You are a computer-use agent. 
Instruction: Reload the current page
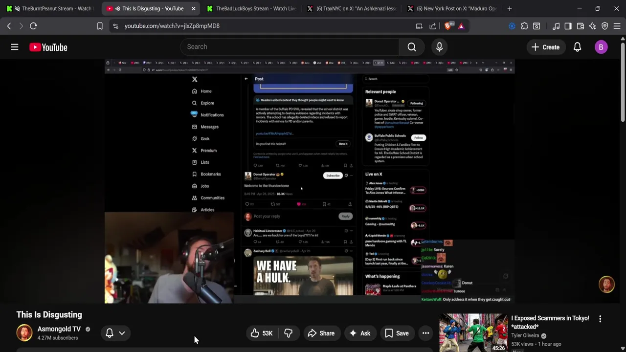(x=33, y=26)
